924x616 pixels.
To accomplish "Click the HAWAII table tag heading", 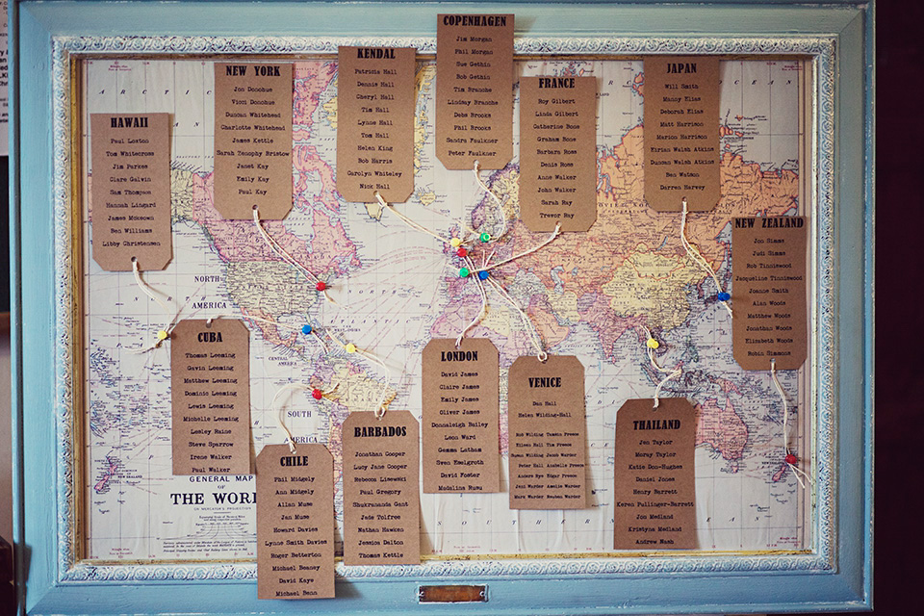I will coord(129,122).
